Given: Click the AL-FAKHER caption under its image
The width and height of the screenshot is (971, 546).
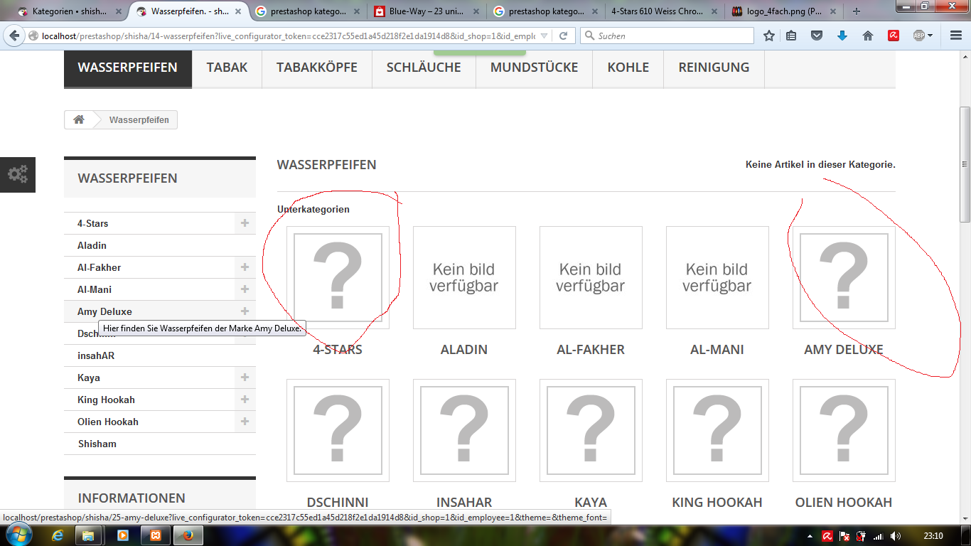Looking at the screenshot, I should 591,350.
